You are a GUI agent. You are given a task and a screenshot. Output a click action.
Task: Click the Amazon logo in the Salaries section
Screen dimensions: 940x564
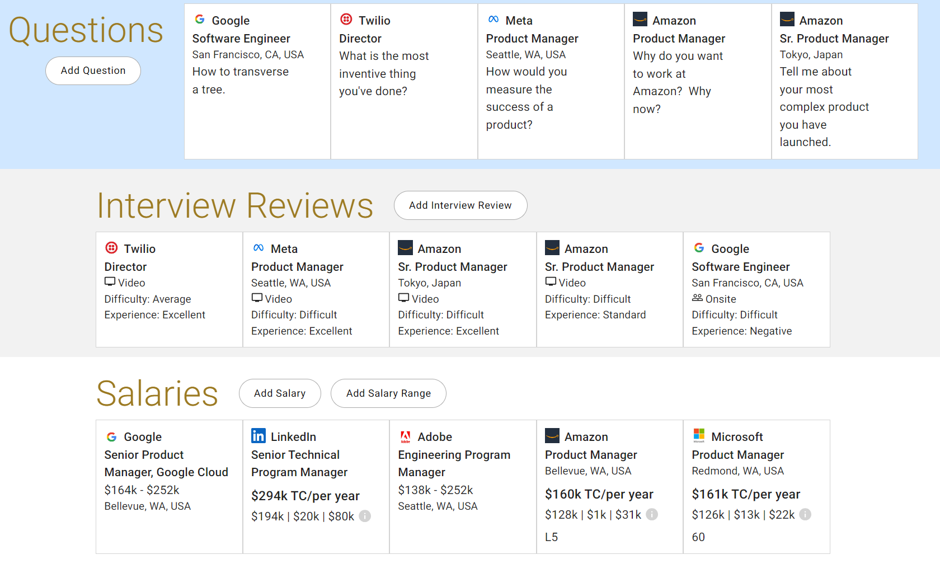click(552, 436)
